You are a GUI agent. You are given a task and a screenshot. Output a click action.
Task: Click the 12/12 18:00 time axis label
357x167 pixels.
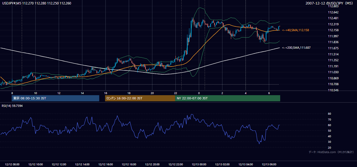coord(129,164)
